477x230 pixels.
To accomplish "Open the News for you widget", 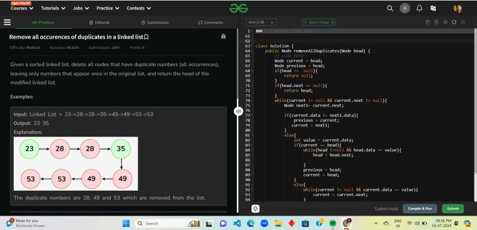I will [x=26, y=223].
